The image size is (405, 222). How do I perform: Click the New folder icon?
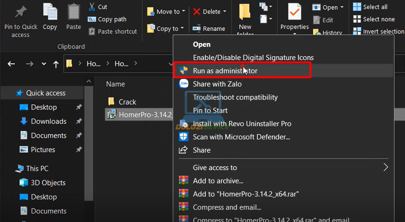coord(245,12)
